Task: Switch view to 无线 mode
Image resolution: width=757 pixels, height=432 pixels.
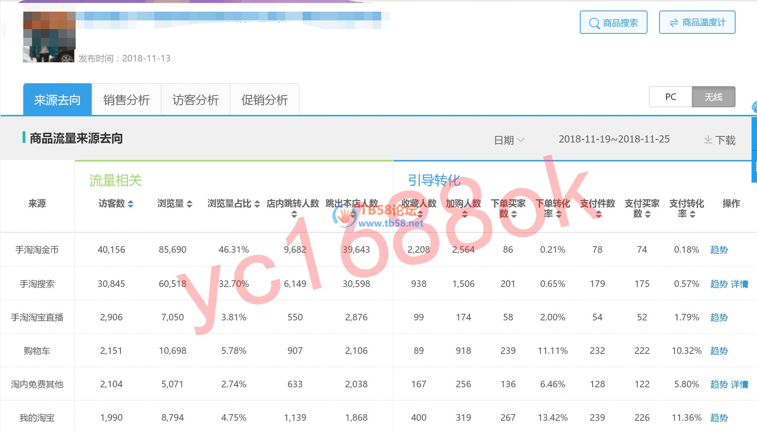Action: click(x=713, y=97)
